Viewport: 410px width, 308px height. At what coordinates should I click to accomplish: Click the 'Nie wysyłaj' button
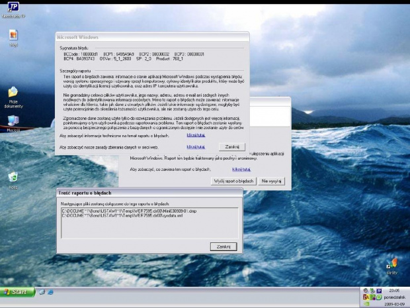[x=271, y=181]
